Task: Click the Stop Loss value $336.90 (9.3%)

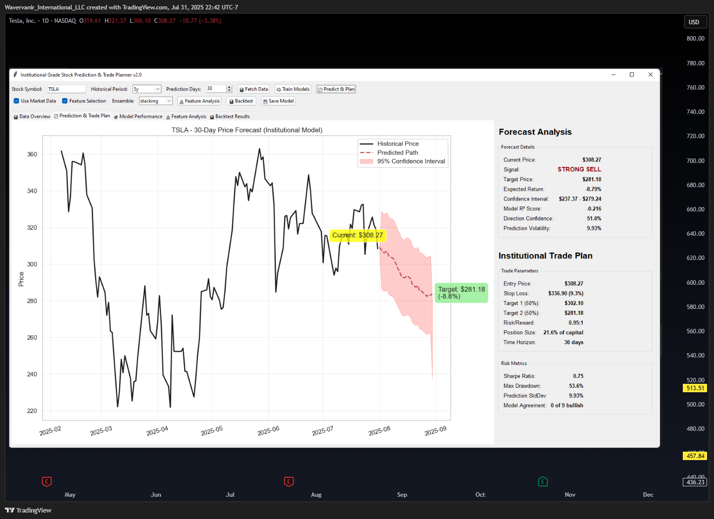Action: tap(565, 294)
